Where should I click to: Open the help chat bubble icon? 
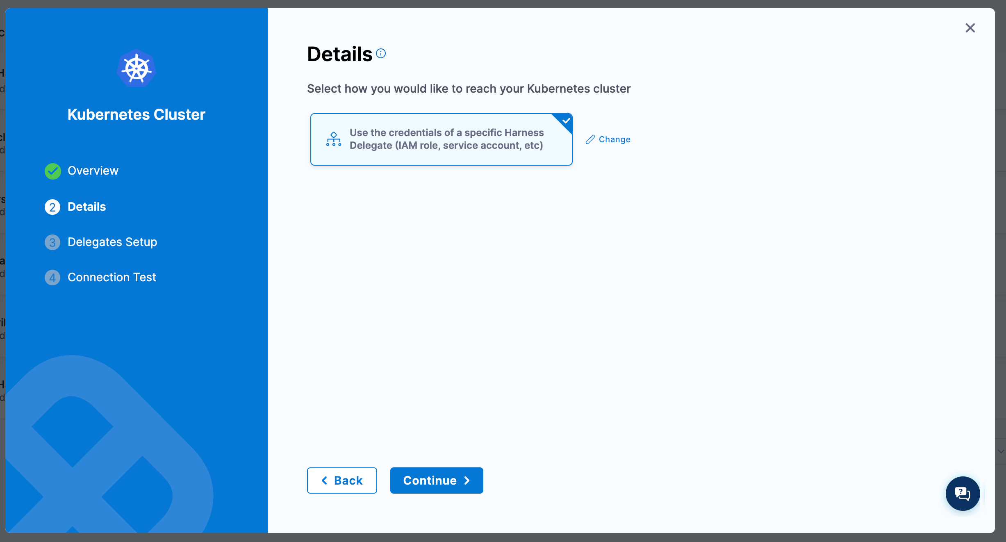tap(962, 493)
